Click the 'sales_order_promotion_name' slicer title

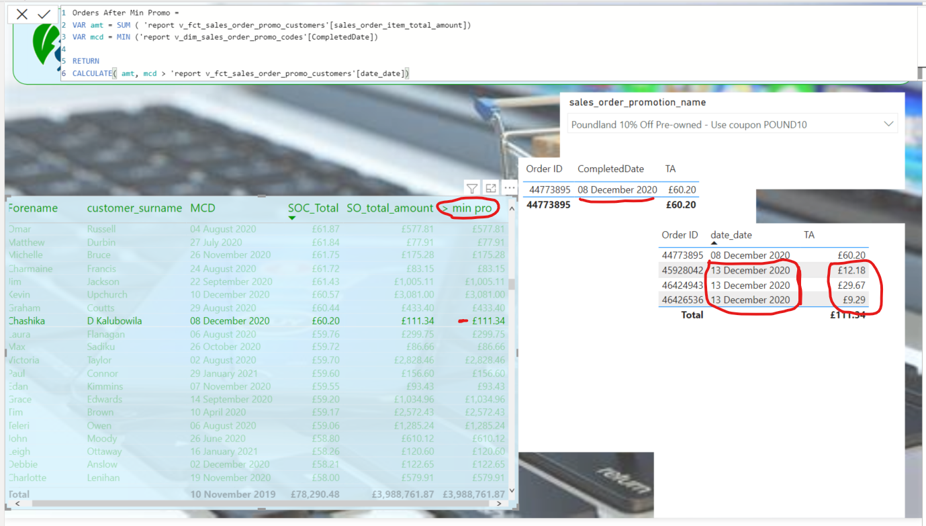(x=637, y=103)
